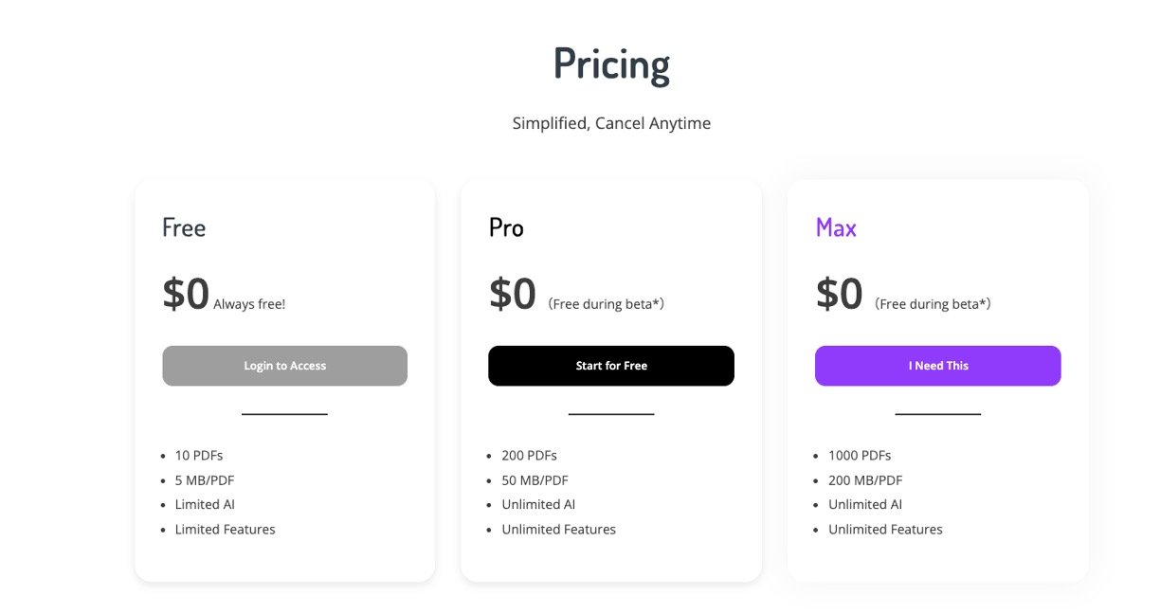The image size is (1160, 614).
Task: Click the 5 MB/PDF feature item
Action: click(x=204, y=479)
